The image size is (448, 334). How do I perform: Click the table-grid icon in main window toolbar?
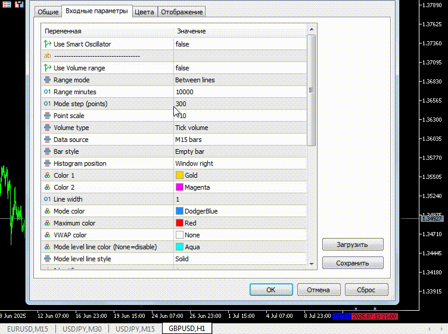pyautogui.click(x=7, y=4)
